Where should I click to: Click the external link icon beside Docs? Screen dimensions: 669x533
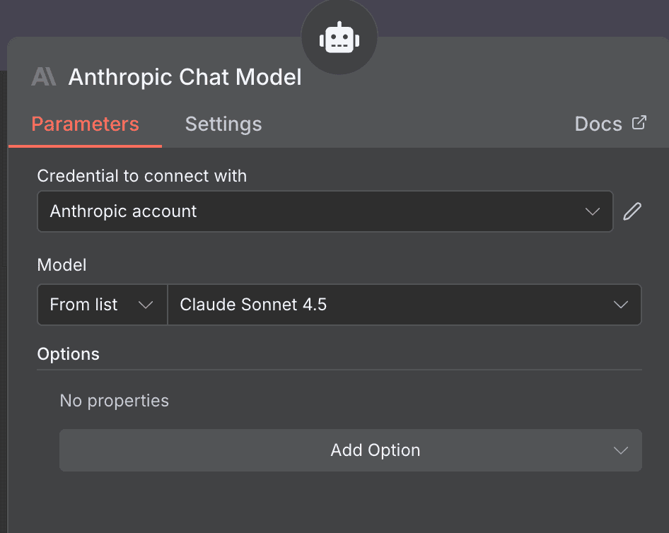coord(639,122)
